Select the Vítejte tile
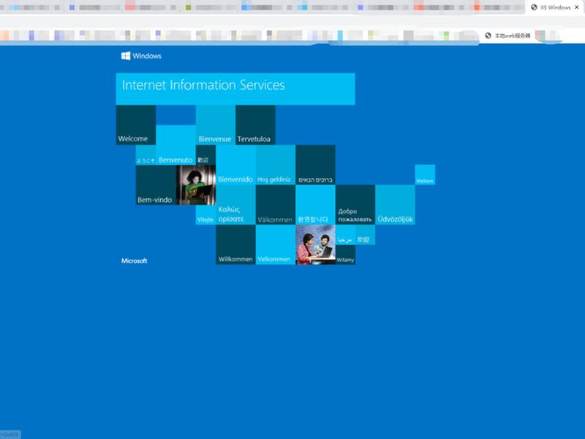This screenshot has width=585, height=439. (205, 215)
